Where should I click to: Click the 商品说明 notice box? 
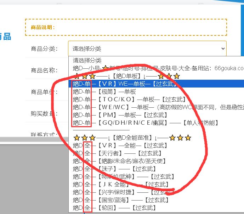point(126,27)
